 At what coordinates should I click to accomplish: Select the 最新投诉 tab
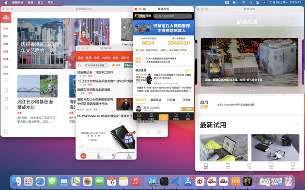pos(156,100)
